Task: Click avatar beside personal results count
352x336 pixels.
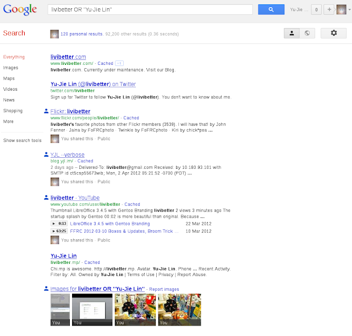Action: (54, 34)
